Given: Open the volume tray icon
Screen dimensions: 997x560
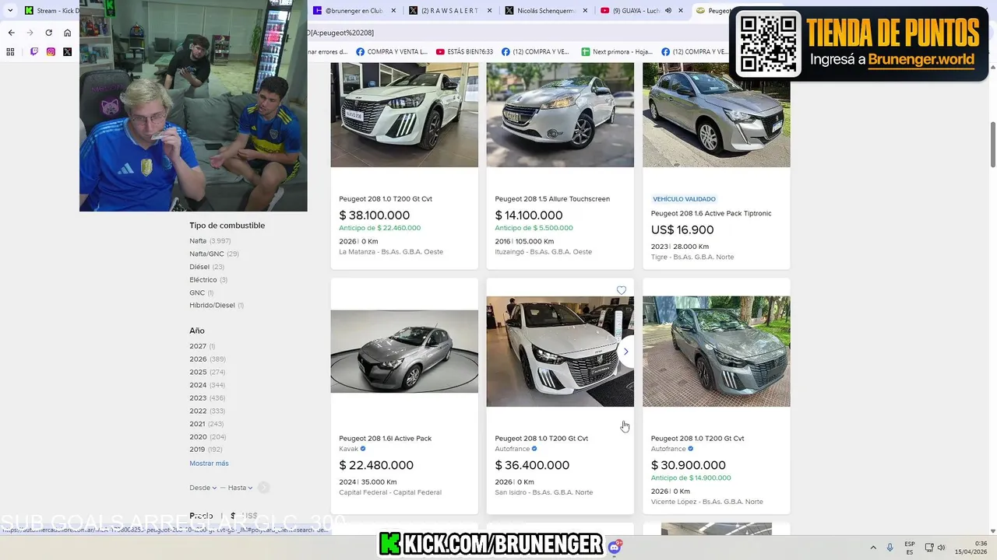Looking at the screenshot, I should coord(941,548).
